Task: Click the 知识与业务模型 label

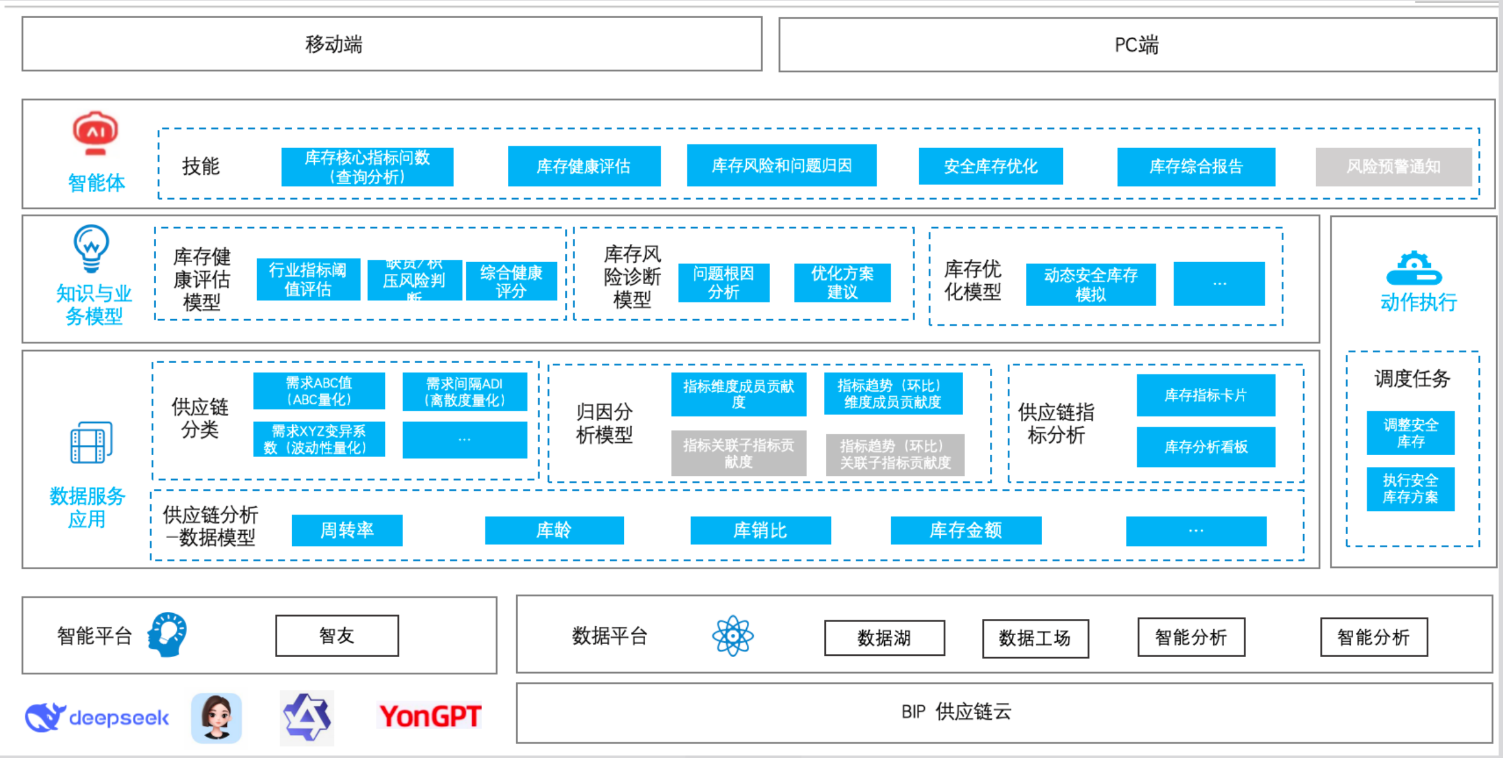Action: pos(93,305)
